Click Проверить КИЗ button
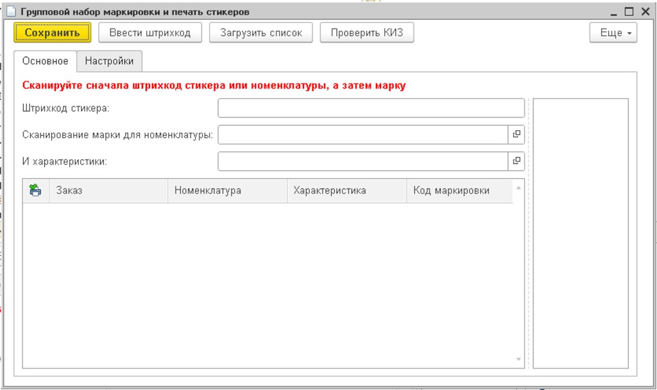 click(367, 33)
